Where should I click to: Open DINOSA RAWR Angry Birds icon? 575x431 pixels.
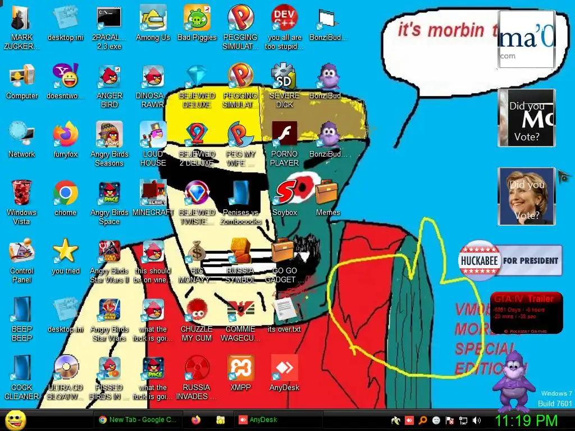point(153,86)
